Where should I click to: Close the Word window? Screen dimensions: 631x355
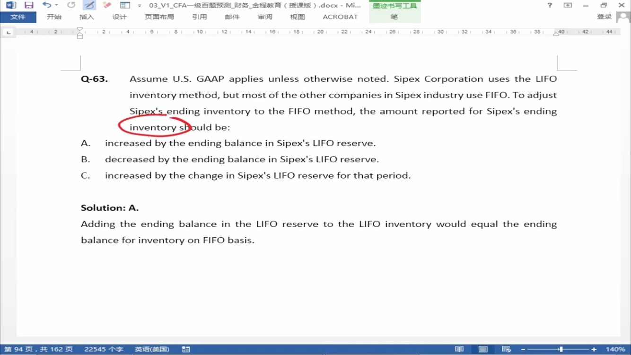point(622,5)
